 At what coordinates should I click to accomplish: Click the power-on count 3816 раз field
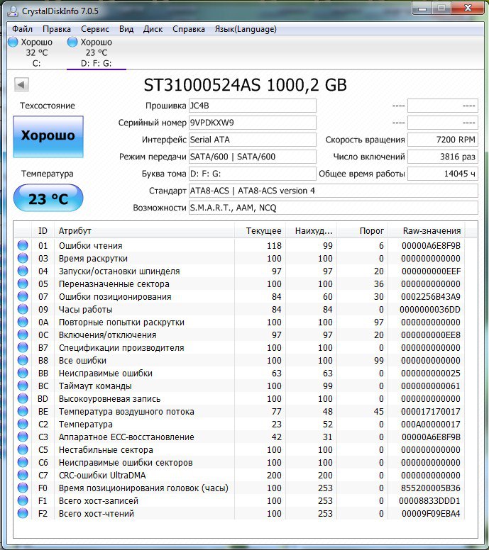(x=443, y=157)
